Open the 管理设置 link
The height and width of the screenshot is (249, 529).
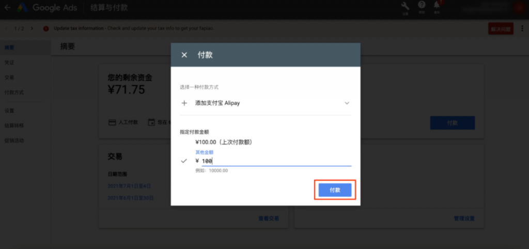pos(464,219)
